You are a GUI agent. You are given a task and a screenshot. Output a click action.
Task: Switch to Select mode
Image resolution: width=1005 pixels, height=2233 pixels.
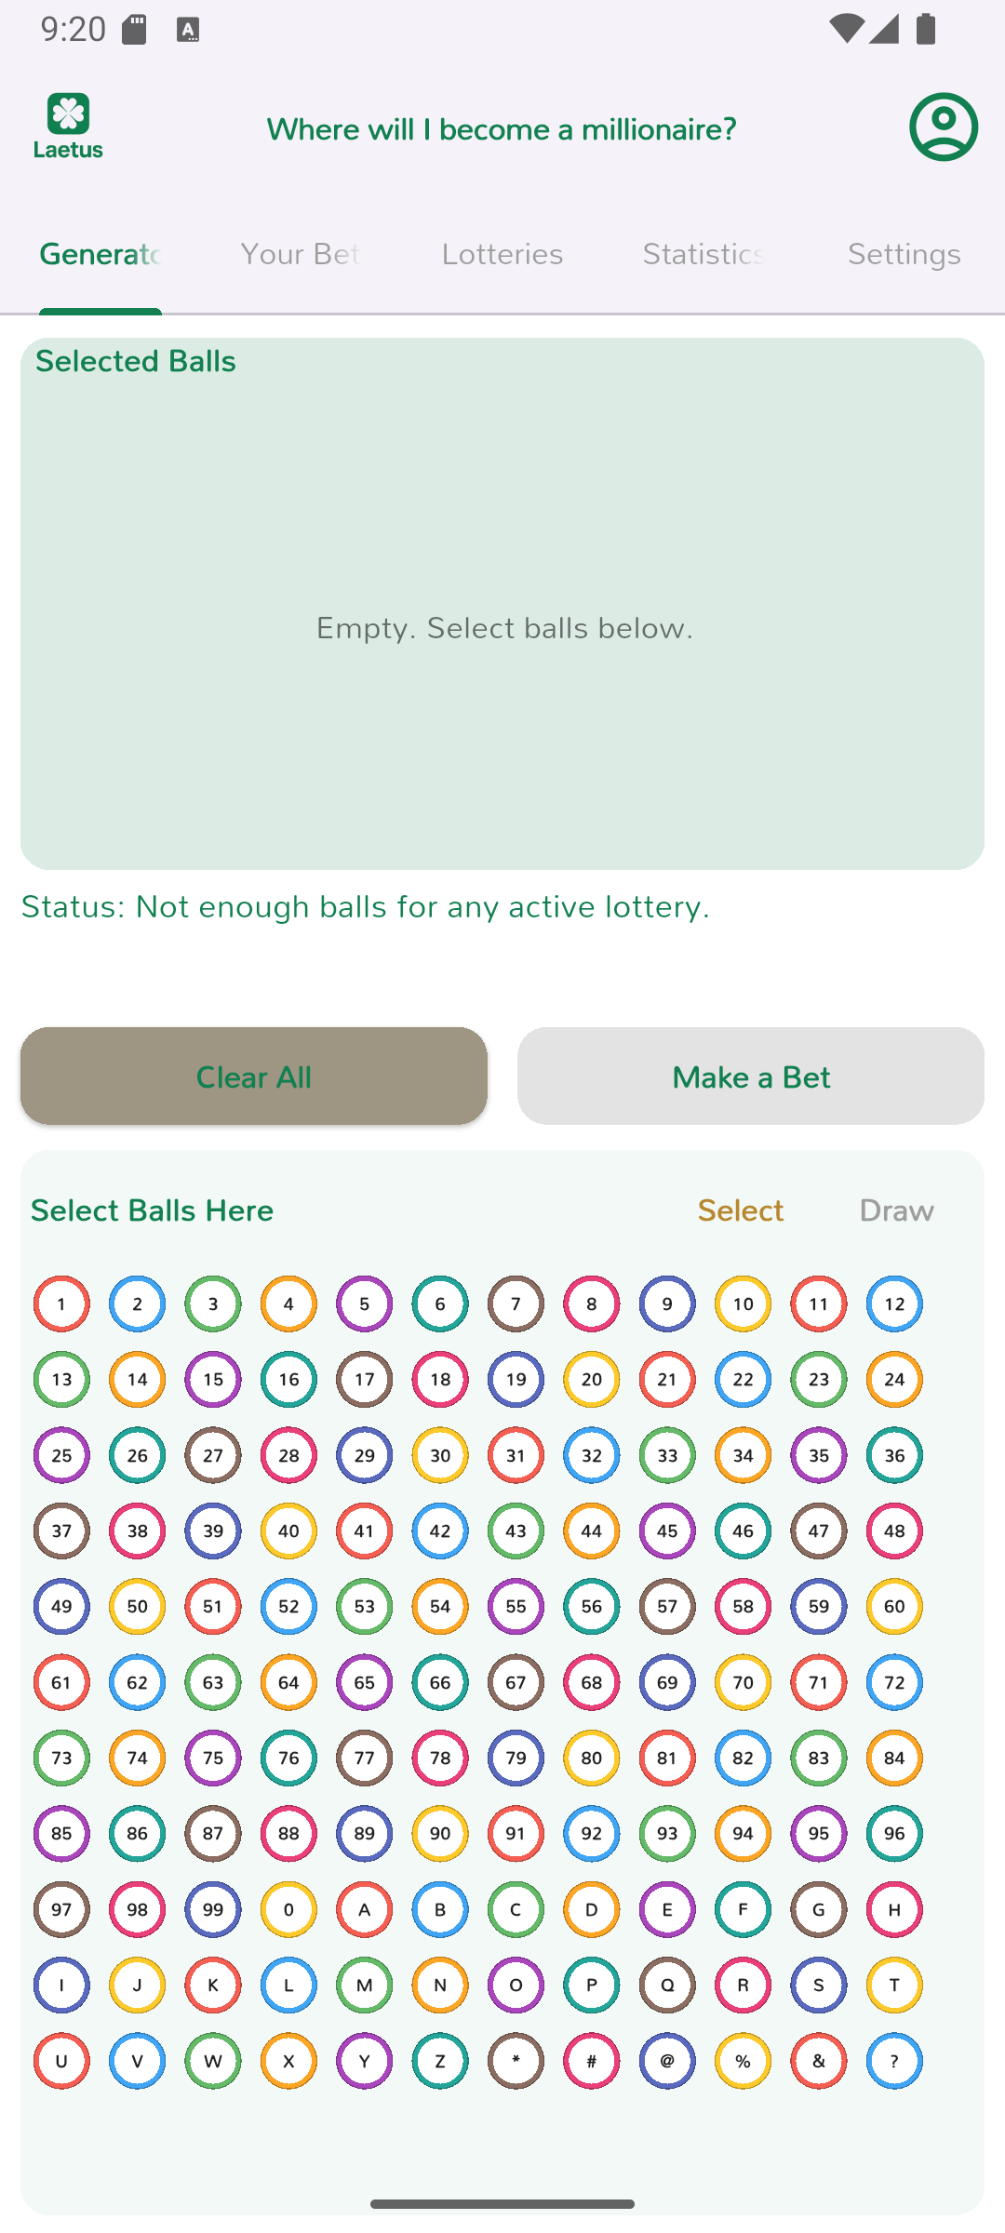(x=741, y=1210)
